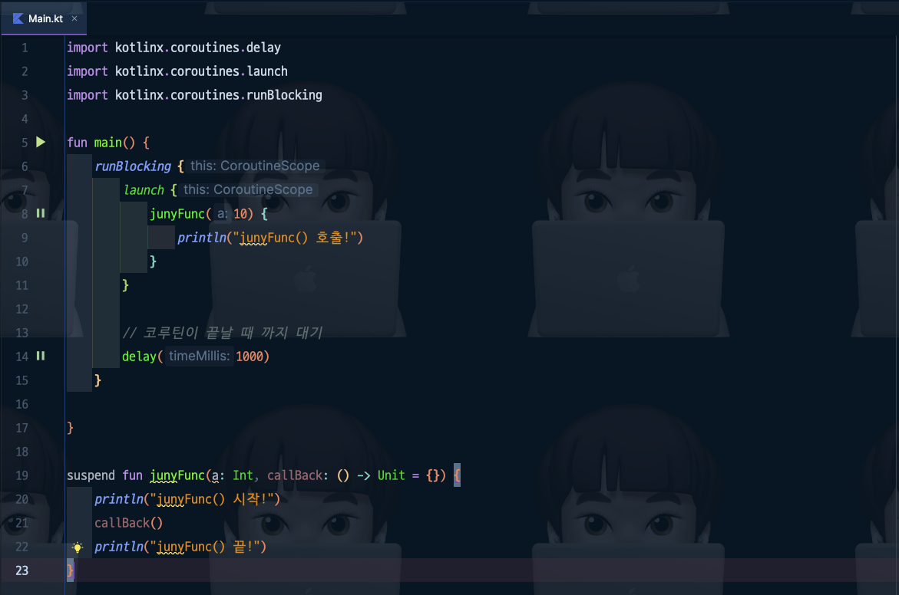Click the println "junyFunc() 끝!" statement

[x=180, y=547]
